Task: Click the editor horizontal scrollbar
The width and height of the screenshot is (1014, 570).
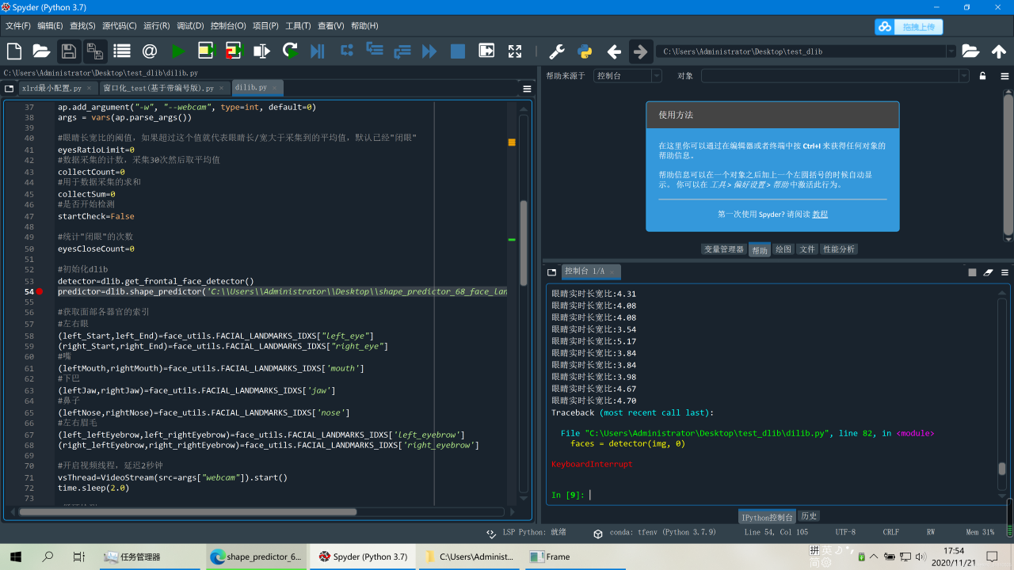Action: pyautogui.click(x=188, y=511)
